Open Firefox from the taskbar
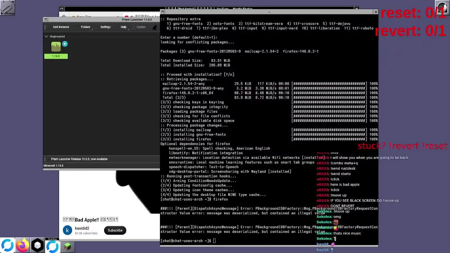 point(22,246)
